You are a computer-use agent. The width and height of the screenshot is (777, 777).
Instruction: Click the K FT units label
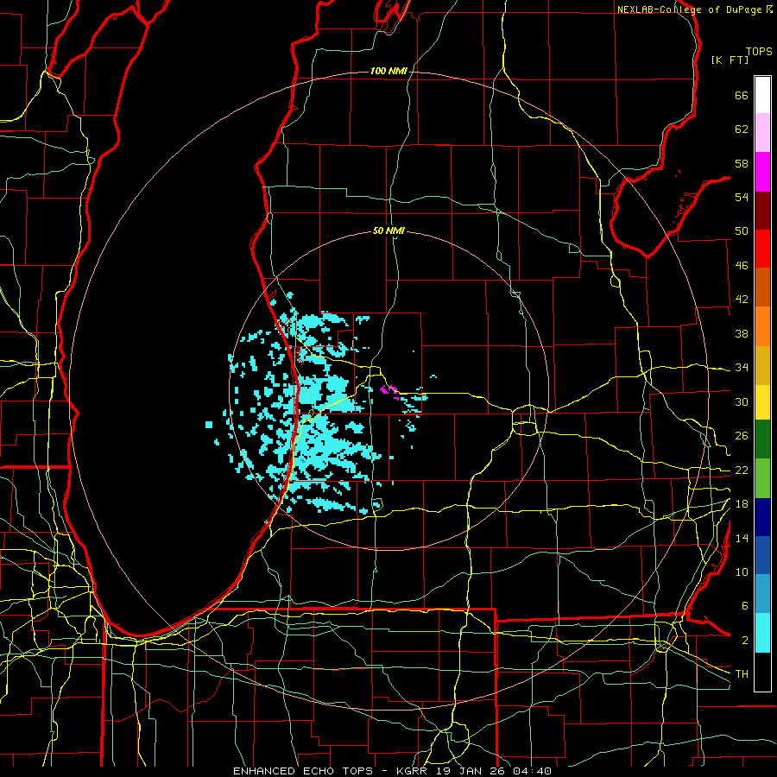[x=730, y=60]
